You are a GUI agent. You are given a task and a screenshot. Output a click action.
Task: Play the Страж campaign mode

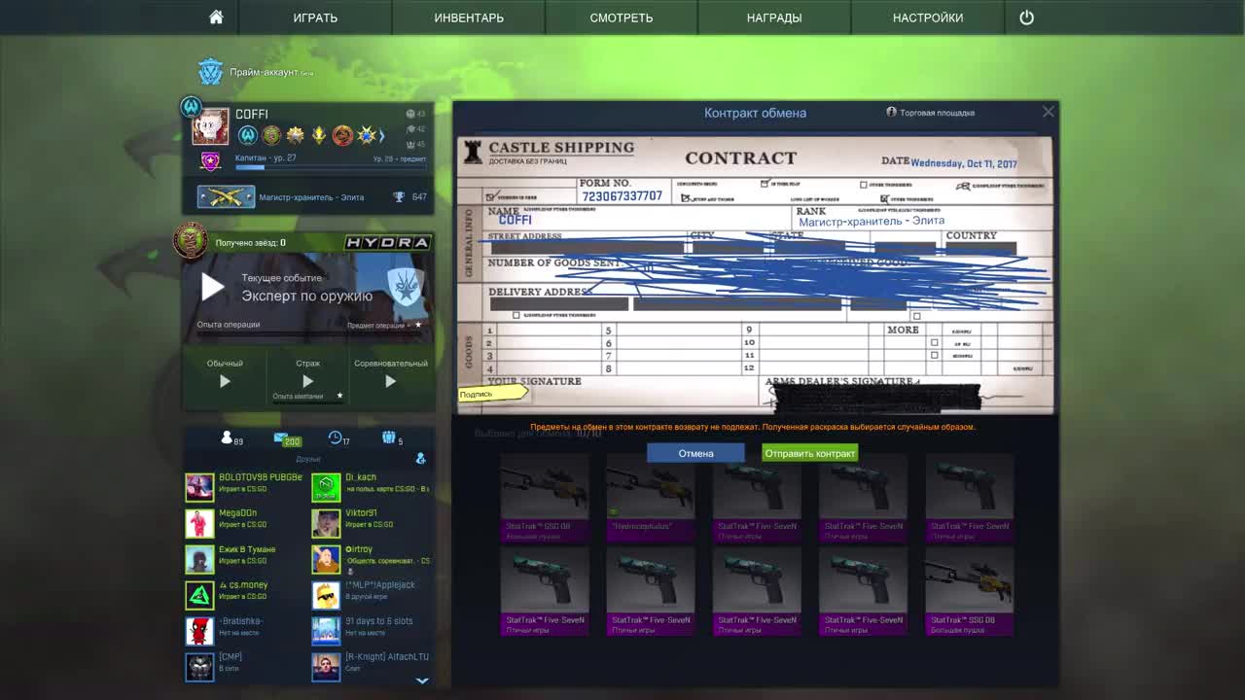(307, 381)
